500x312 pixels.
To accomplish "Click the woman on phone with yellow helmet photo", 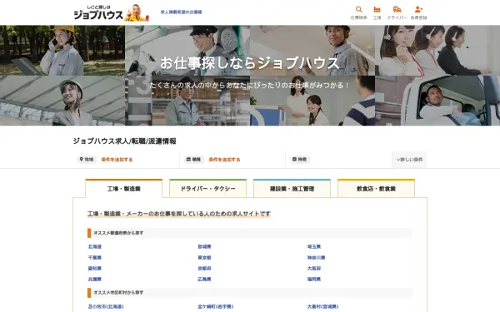I will pos(62,51).
